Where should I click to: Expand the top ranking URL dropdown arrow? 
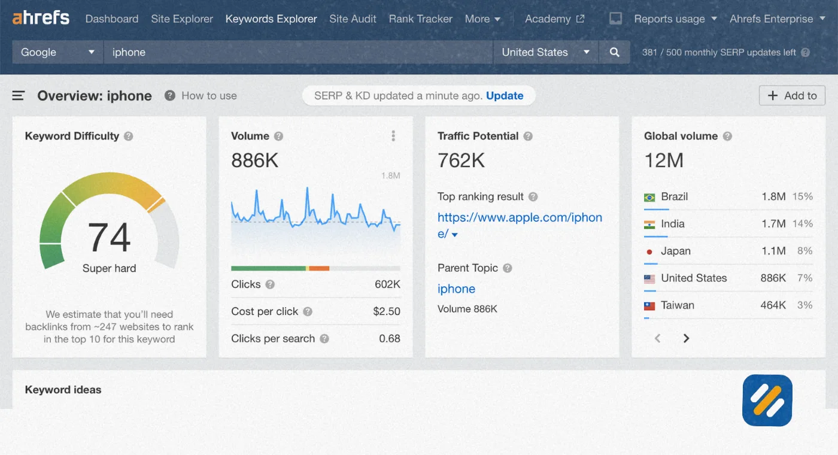click(455, 235)
